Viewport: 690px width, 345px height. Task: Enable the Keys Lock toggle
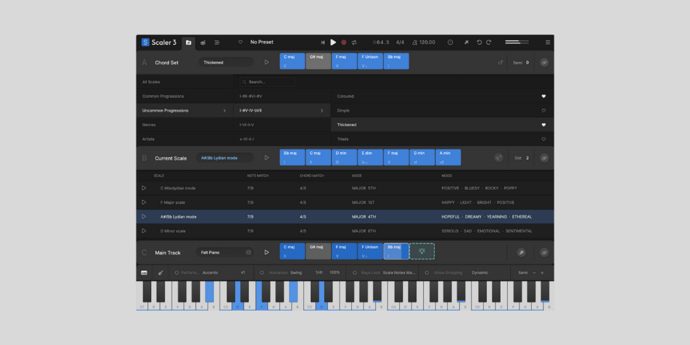355,272
